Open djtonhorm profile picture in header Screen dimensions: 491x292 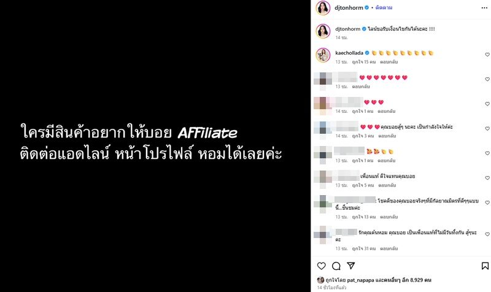click(x=323, y=8)
